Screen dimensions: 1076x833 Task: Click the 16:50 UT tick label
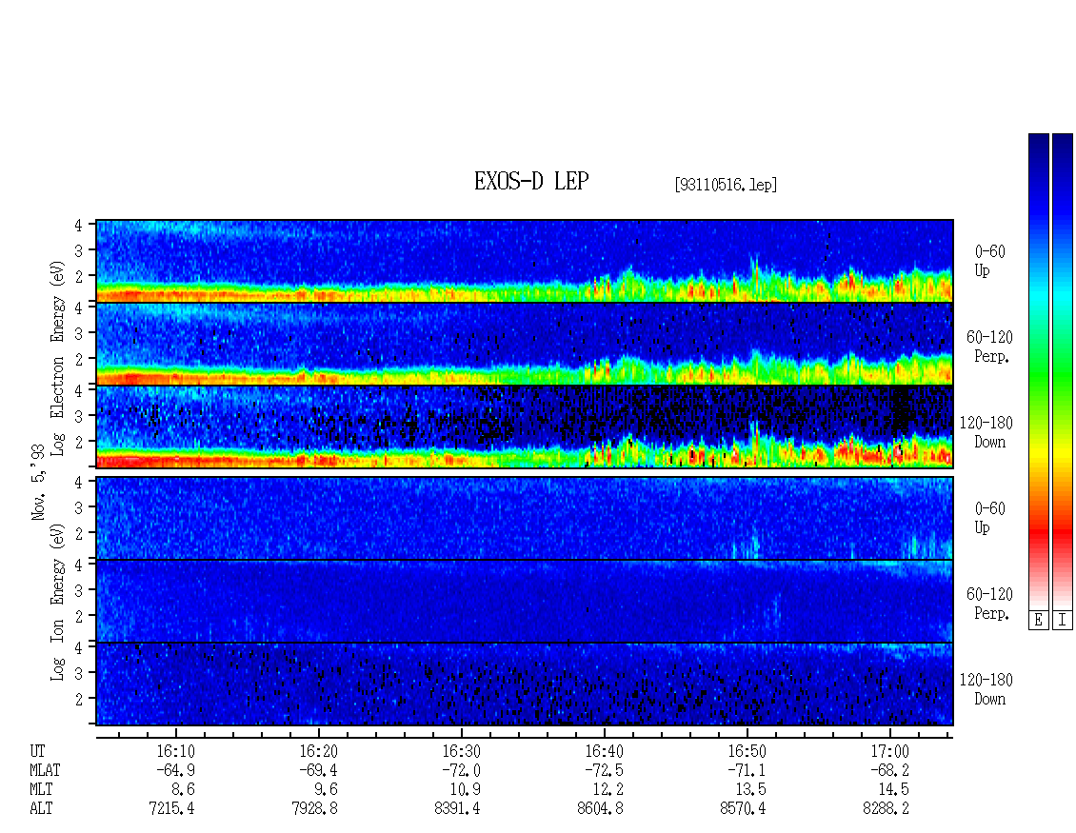coord(747,751)
